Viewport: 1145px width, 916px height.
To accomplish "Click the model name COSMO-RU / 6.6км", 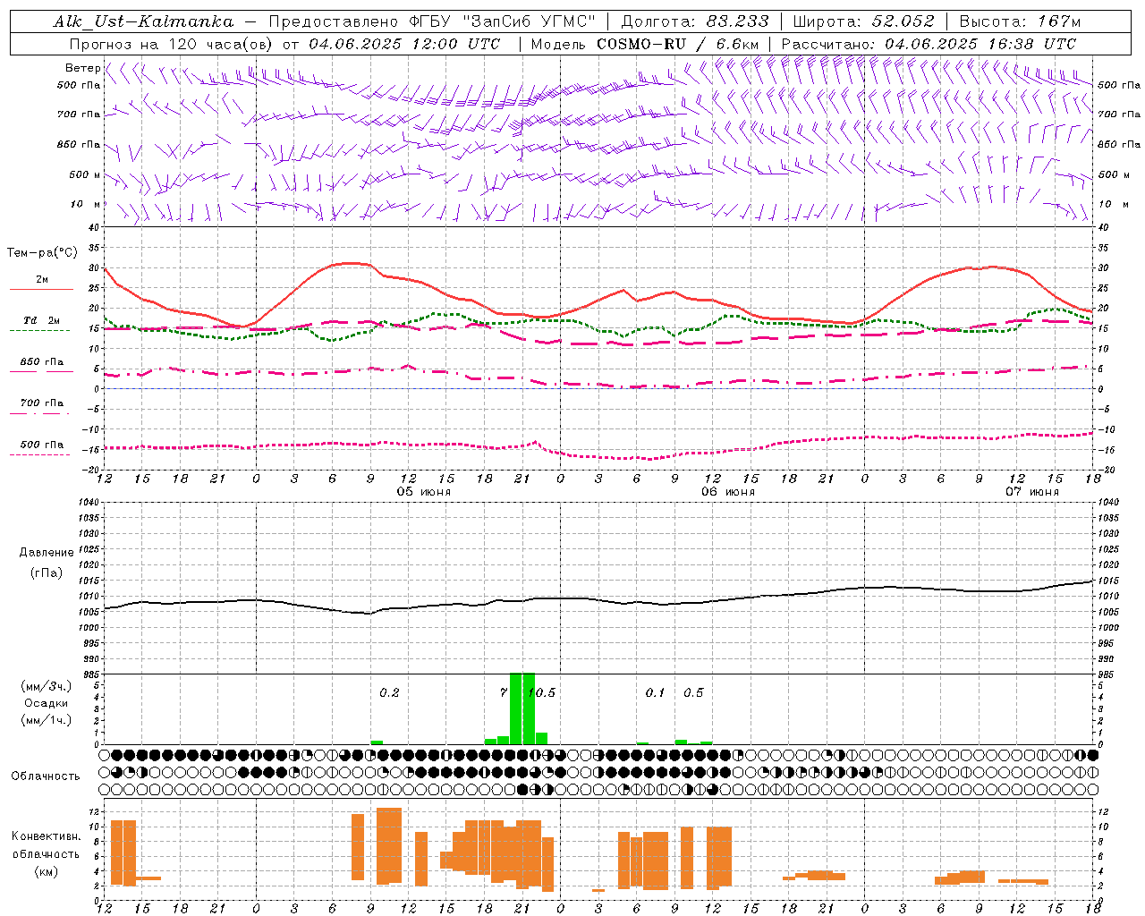I will click(677, 44).
